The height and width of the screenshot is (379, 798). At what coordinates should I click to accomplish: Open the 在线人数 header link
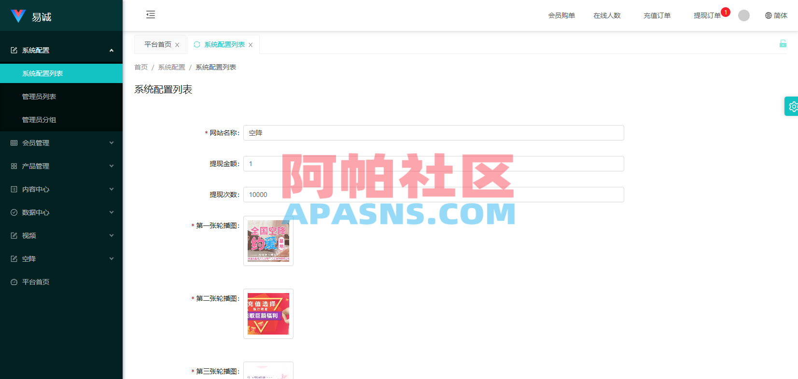(607, 15)
